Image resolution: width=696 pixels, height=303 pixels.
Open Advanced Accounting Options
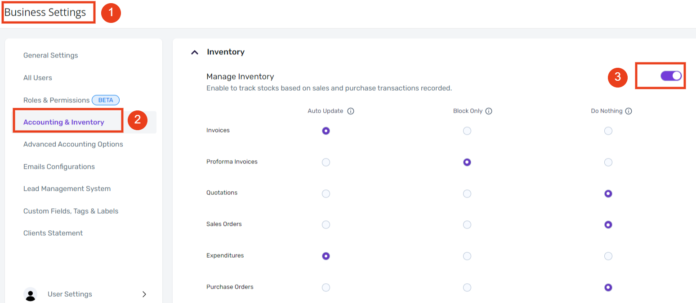73,144
